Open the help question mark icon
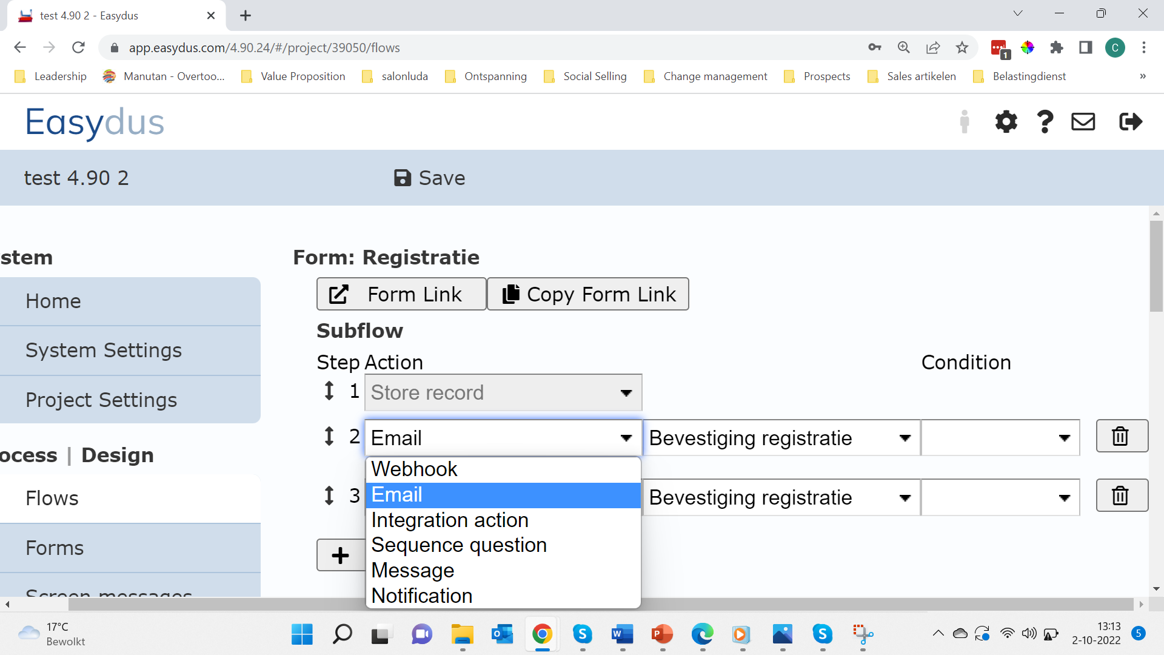 (x=1045, y=122)
